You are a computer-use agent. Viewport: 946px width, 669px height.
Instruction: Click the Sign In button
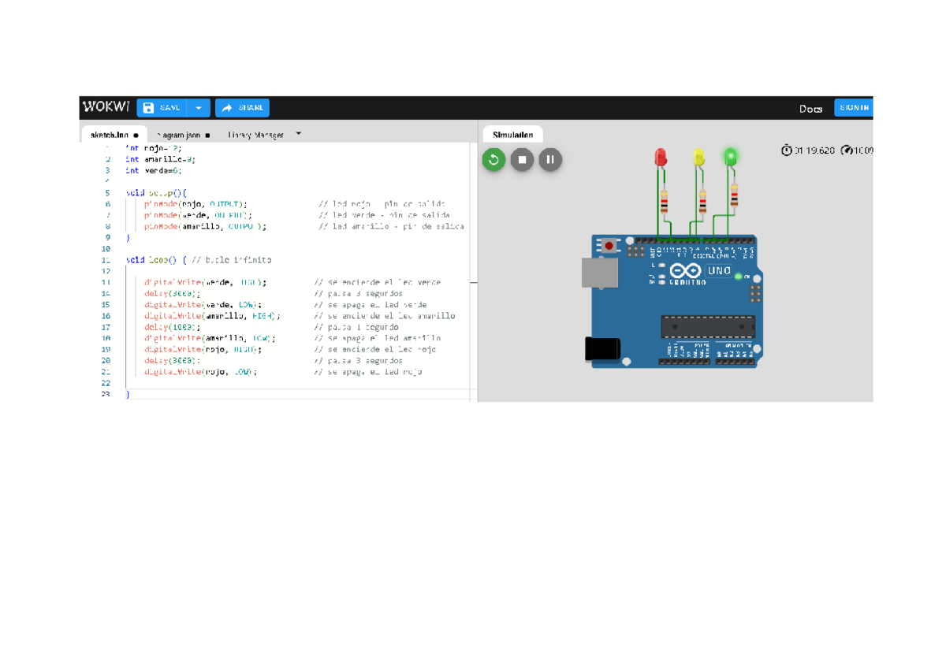tap(853, 108)
